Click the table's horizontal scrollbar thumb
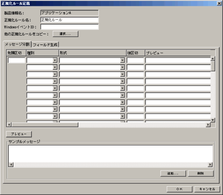223x195 pixels. click(45, 125)
